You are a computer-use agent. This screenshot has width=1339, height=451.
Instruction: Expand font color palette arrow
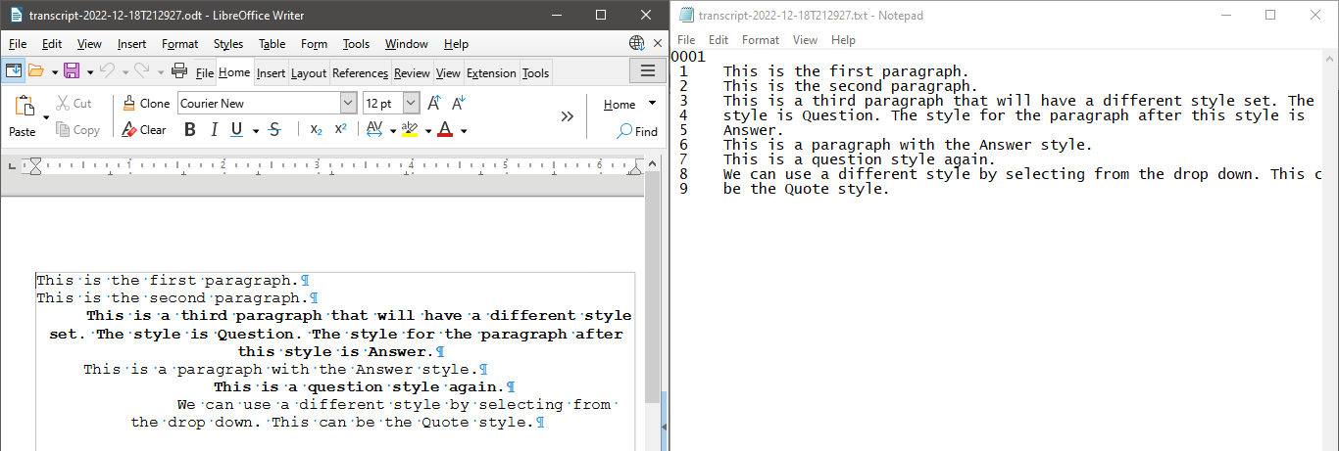coord(463,131)
